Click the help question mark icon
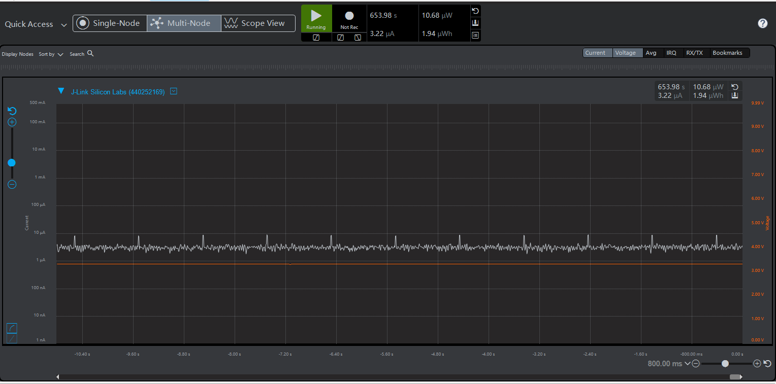776x384 pixels. click(x=762, y=23)
